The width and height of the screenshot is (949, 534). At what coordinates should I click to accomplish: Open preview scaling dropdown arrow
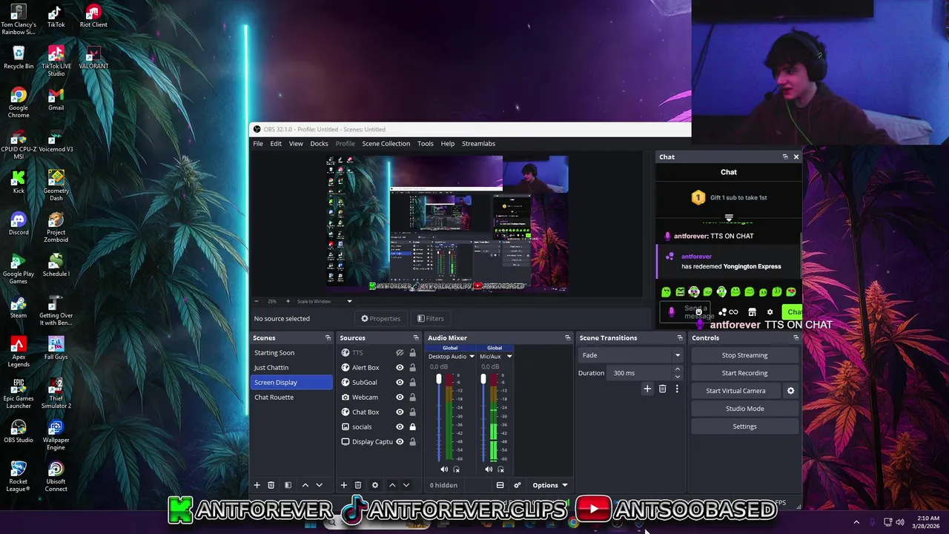(349, 301)
